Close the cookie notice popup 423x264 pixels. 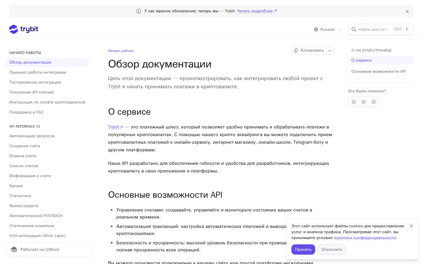point(411,226)
